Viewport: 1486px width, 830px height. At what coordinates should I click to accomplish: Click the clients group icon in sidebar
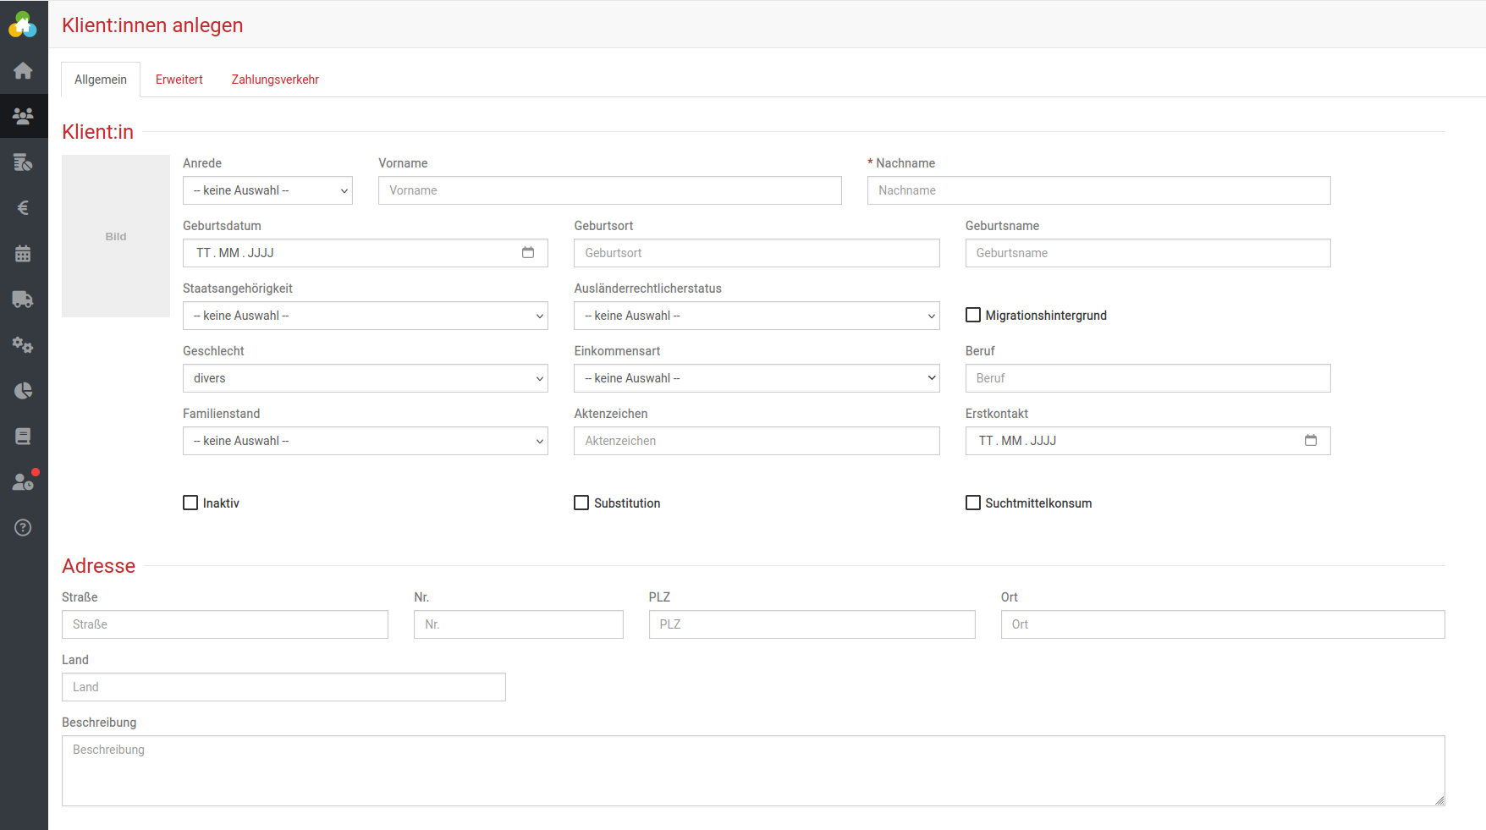click(x=23, y=117)
